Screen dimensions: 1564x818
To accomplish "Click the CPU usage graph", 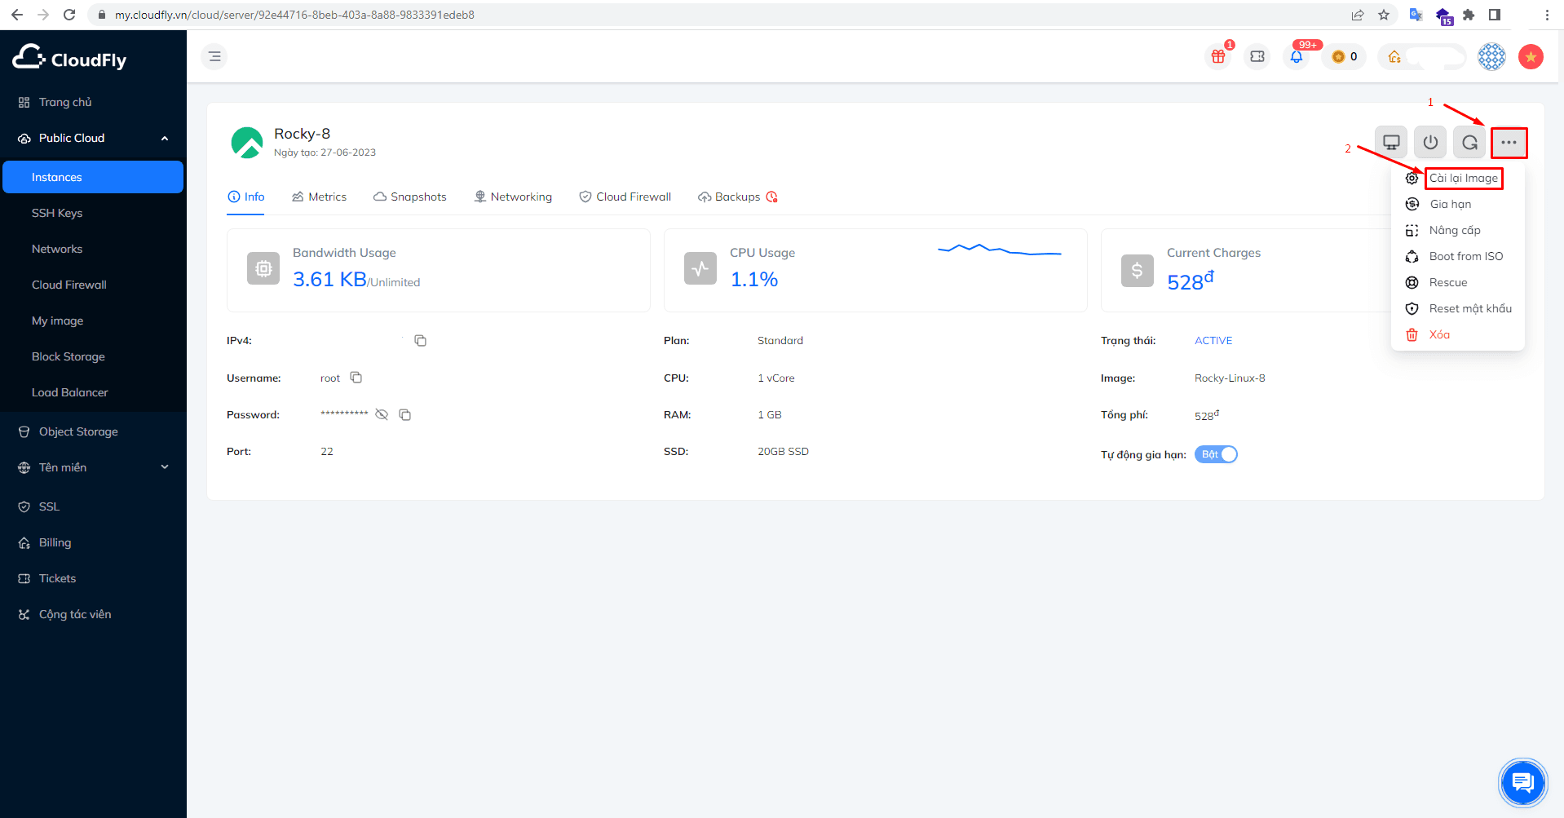I will [999, 250].
